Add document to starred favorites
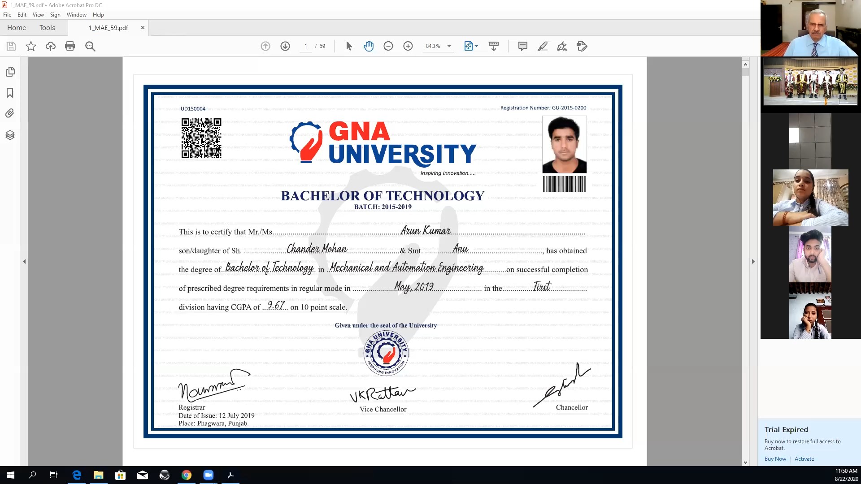This screenshot has width=861, height=484. coord(30,46)
